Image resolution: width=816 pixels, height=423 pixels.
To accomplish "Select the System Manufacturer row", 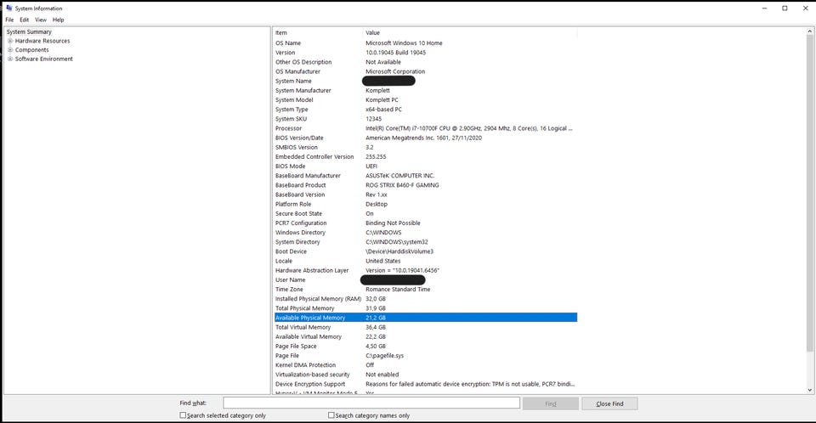I will (x=426, y=91).
